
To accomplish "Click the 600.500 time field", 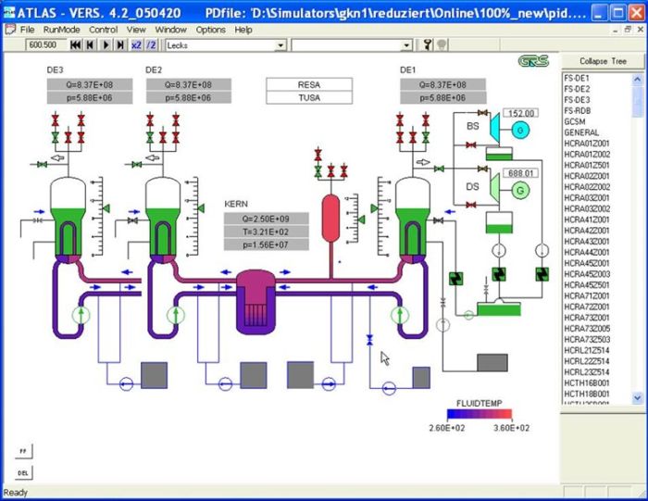I will point(46,45).
